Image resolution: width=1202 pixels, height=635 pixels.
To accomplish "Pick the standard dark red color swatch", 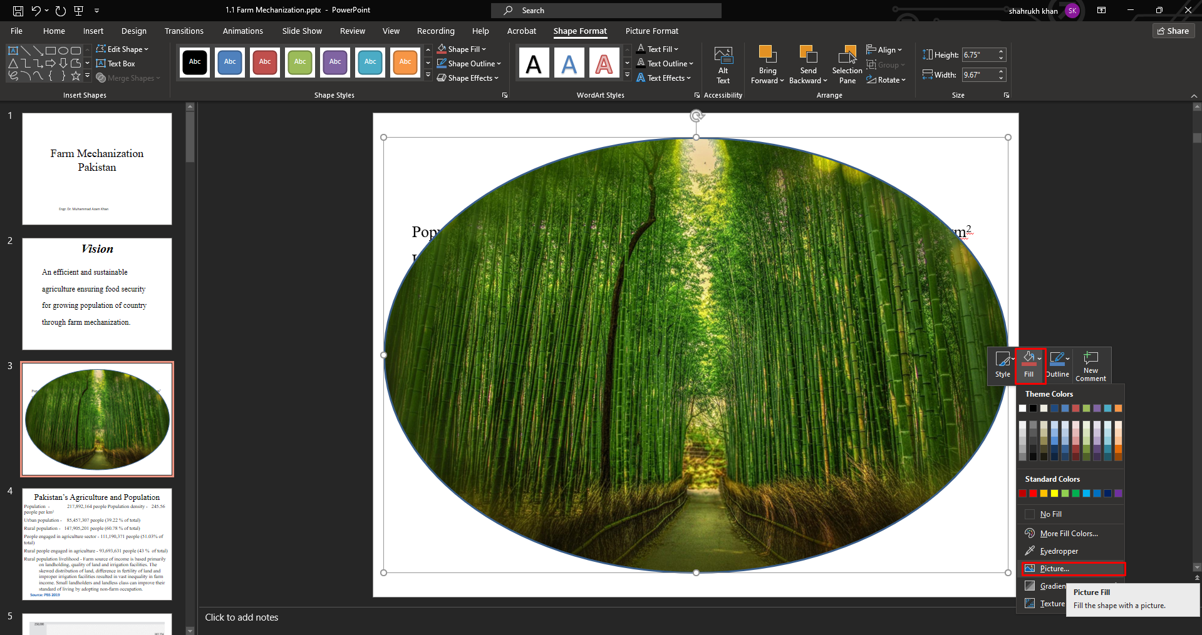I will (x=1022, y=494).
